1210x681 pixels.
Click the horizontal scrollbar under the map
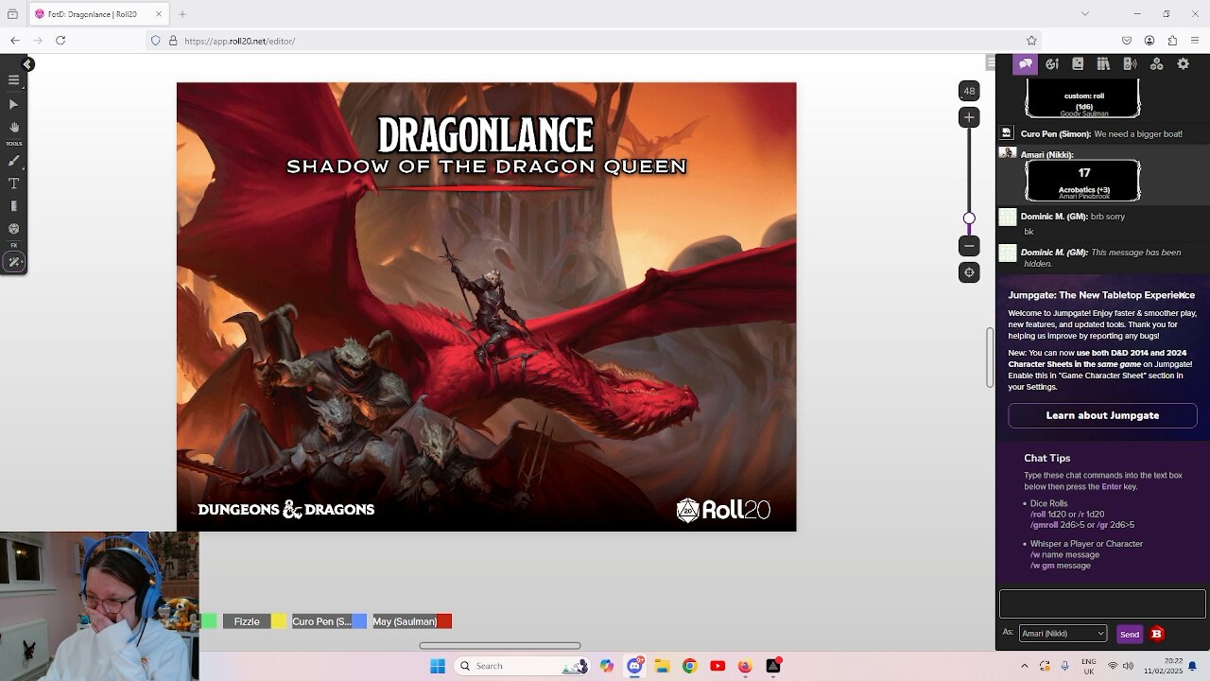click(x=500, y=646)
